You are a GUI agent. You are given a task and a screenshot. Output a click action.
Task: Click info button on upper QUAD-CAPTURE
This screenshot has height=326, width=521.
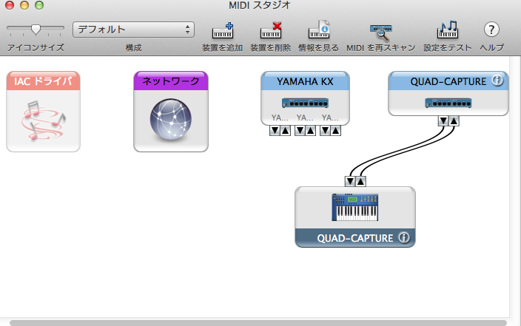point(497,81)
